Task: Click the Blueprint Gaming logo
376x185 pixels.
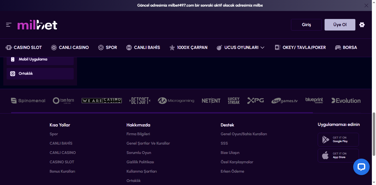Action: click(x=314, y=100)
